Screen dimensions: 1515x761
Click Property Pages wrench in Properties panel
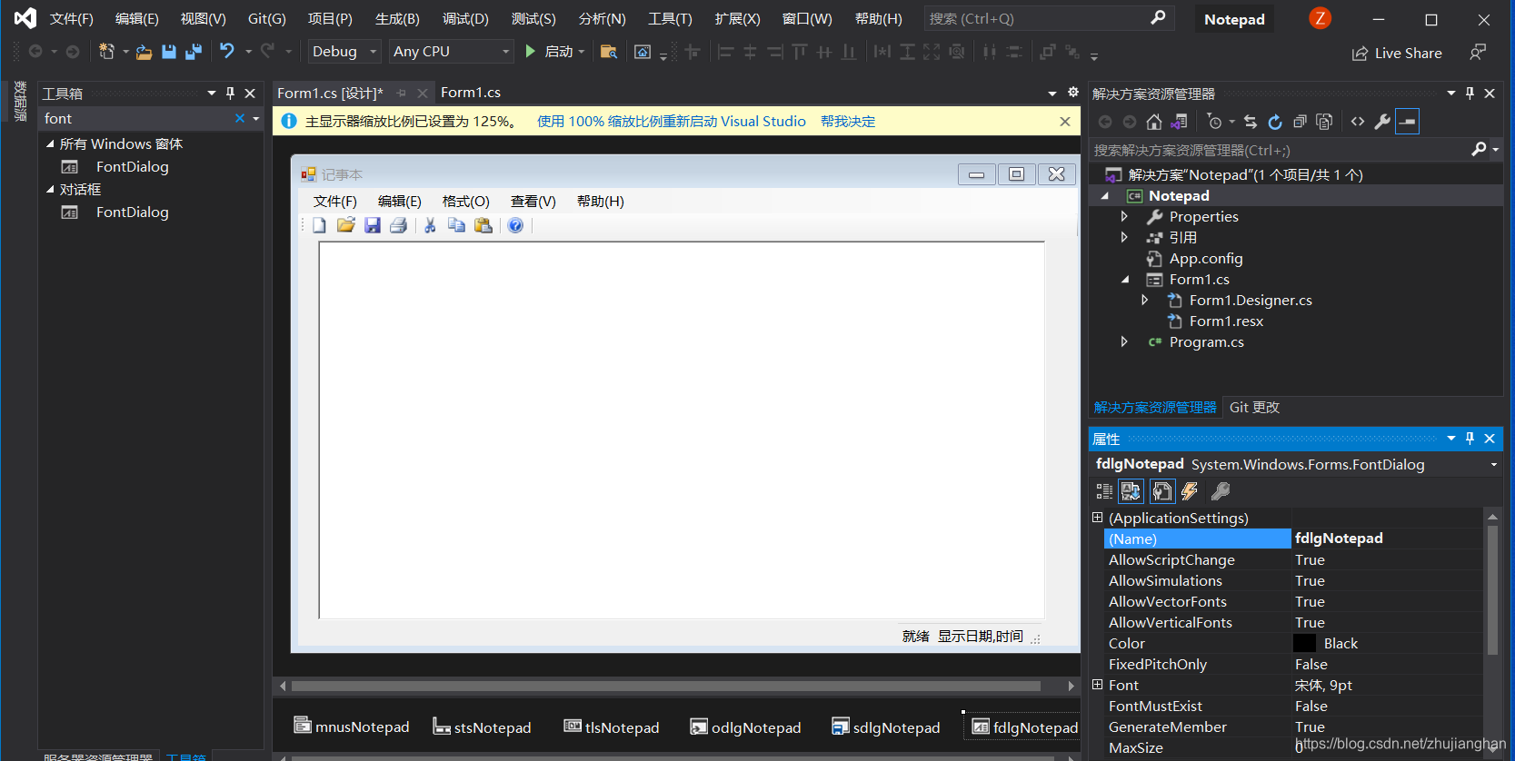coord(1221,491)
